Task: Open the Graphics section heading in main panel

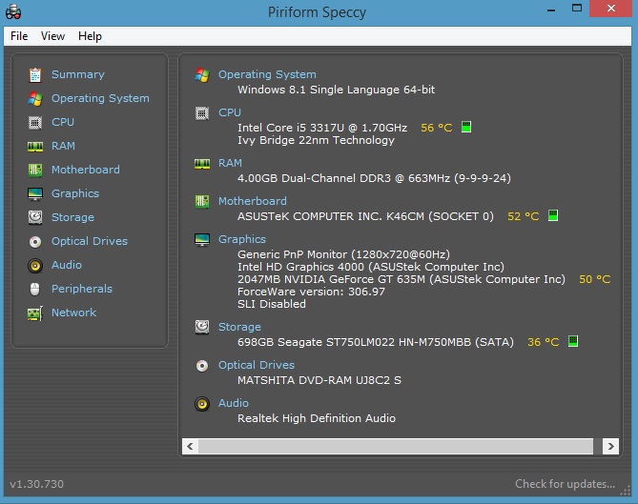Action: click(242, 239)
